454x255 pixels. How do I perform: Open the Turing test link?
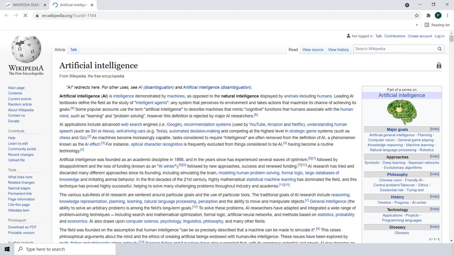click(415, 190)
